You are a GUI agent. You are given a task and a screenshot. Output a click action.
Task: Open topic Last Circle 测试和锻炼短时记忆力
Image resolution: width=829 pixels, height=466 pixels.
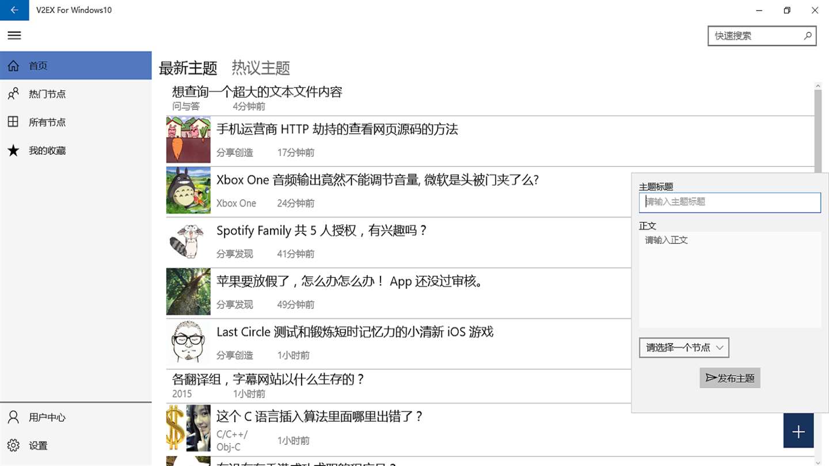[x=355, y=332]
